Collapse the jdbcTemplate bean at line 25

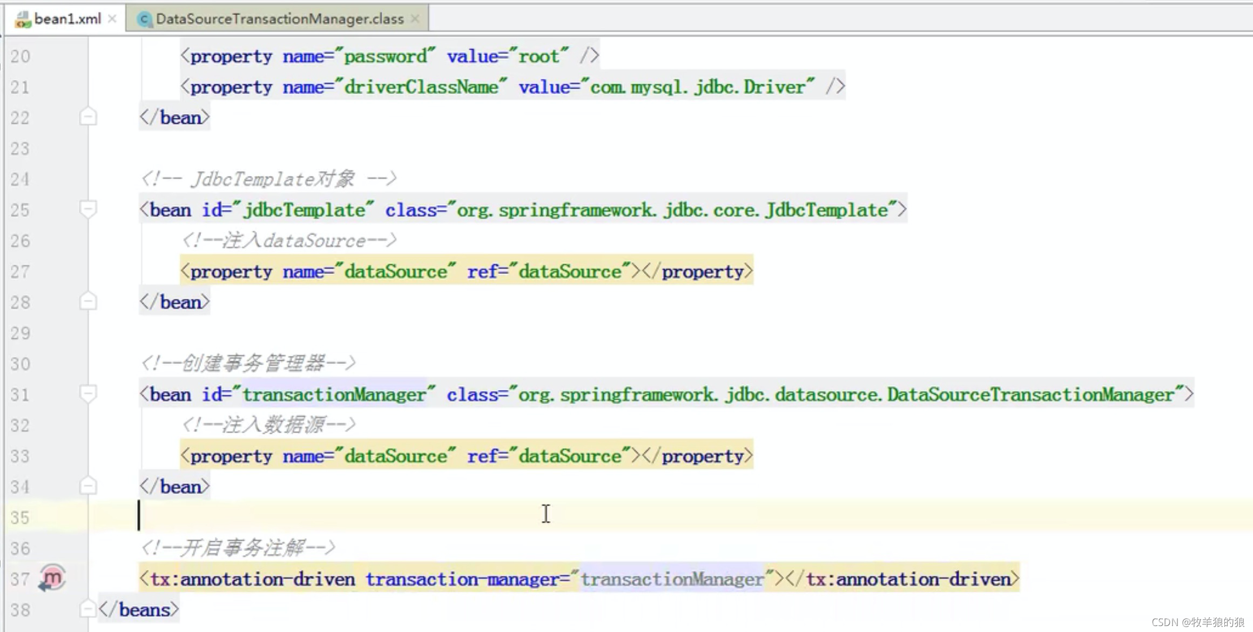click(87, 209)
